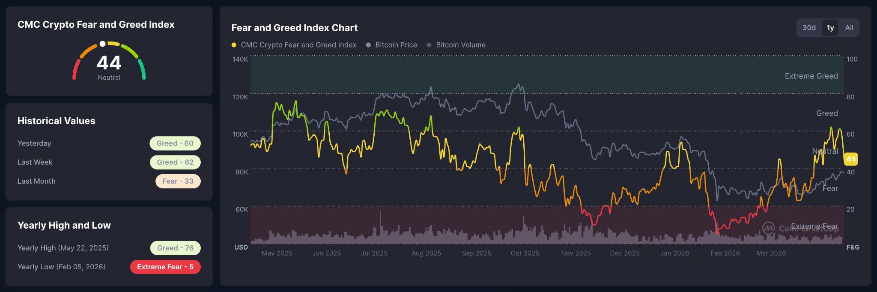The height and width of the screenshot is (292, 877).
Task: Click the Aug 2025 axis label
Action: (x=426, y=253)
